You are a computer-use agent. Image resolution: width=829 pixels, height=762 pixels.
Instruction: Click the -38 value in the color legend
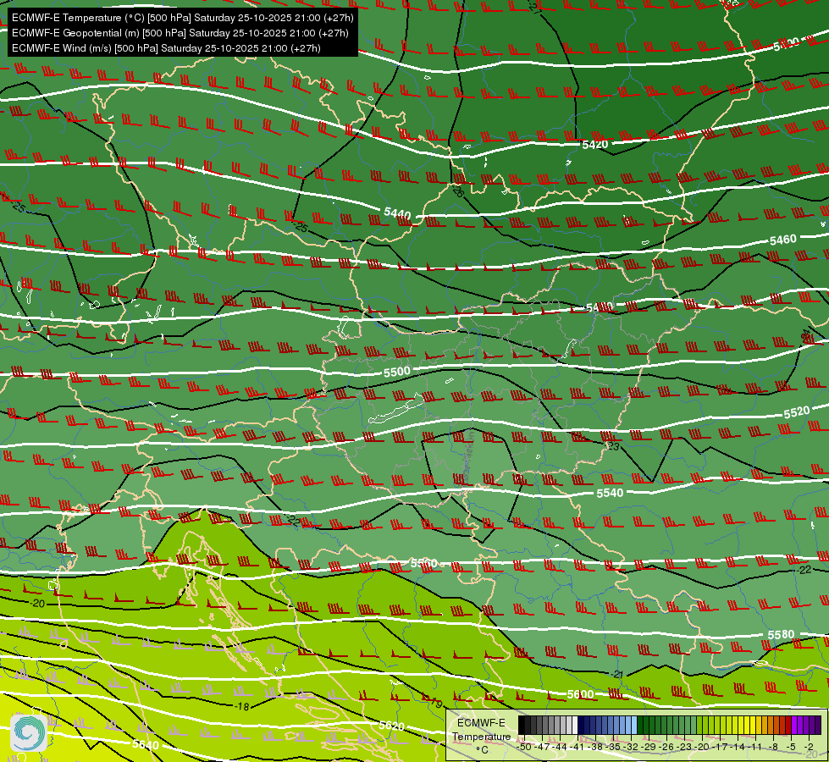595,747
